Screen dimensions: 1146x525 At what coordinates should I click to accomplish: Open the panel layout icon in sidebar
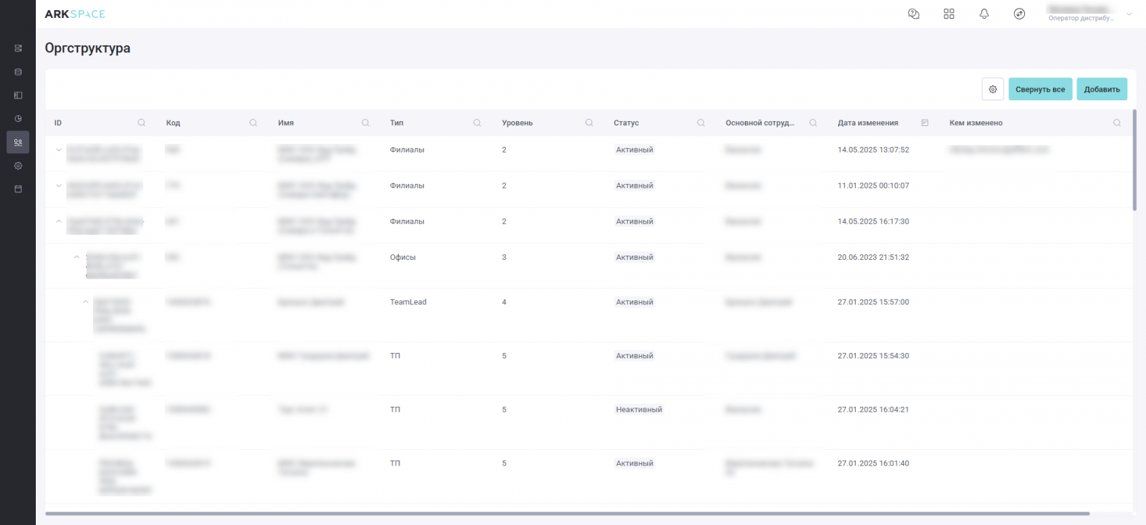coord(18,95)
